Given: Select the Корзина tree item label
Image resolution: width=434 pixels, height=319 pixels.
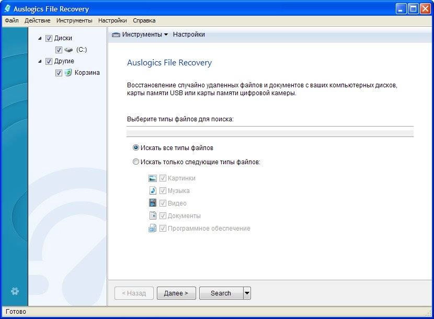Looking at the screenshot, I should pos(87,73).
